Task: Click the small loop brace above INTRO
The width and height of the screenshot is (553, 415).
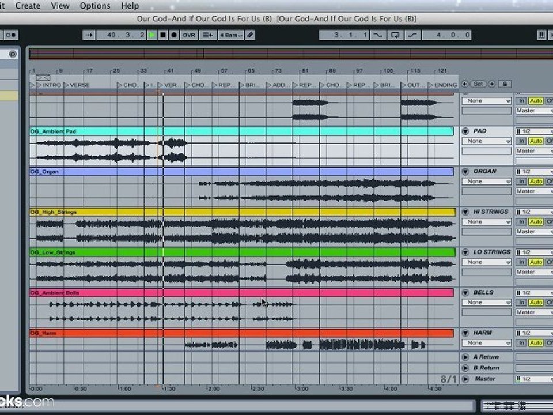Action: coord(43,77)
